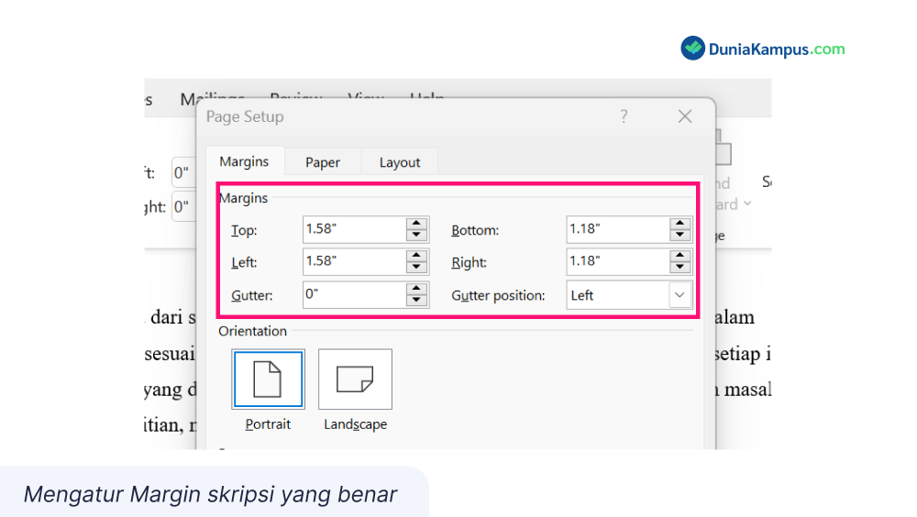Click the Help question mark in dialog
The image size is (917, 517).
click(624, 116)
